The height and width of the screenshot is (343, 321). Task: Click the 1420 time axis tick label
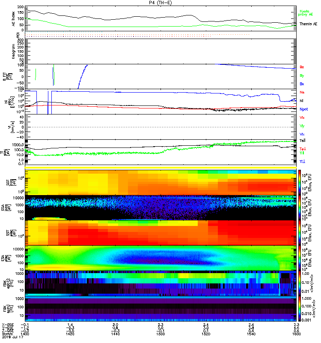tap(70, 334)
